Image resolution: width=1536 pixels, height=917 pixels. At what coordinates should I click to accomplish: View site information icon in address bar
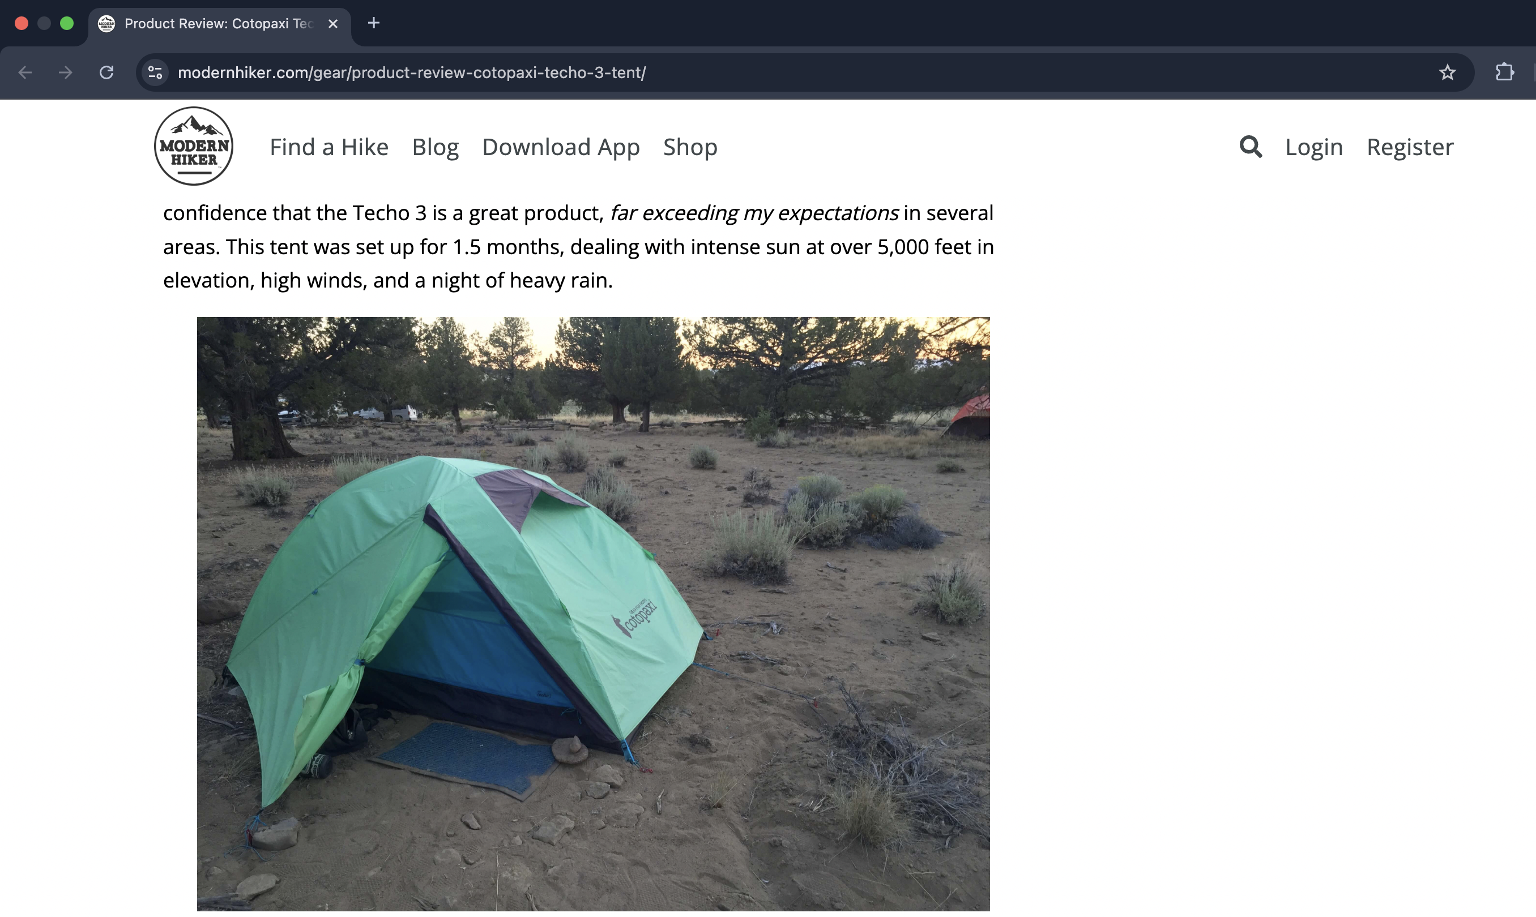pos(155,73)
